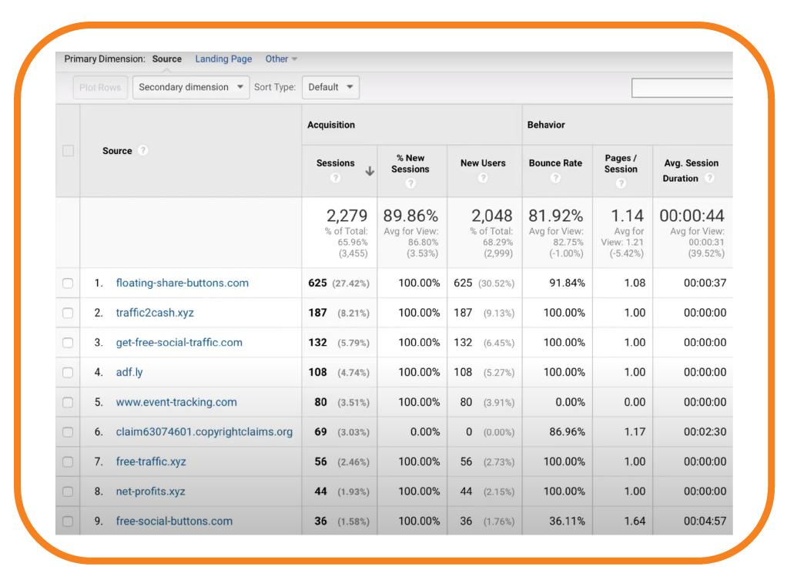This screenshot has width=787, height=580.
Task: Check the box for free-traffic.xyz row
Action: coord(68,461)
